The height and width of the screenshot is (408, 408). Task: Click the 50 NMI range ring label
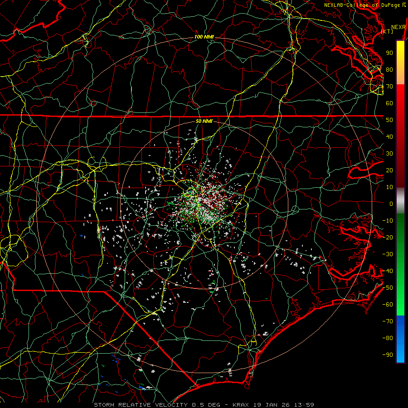coord(204,121)
